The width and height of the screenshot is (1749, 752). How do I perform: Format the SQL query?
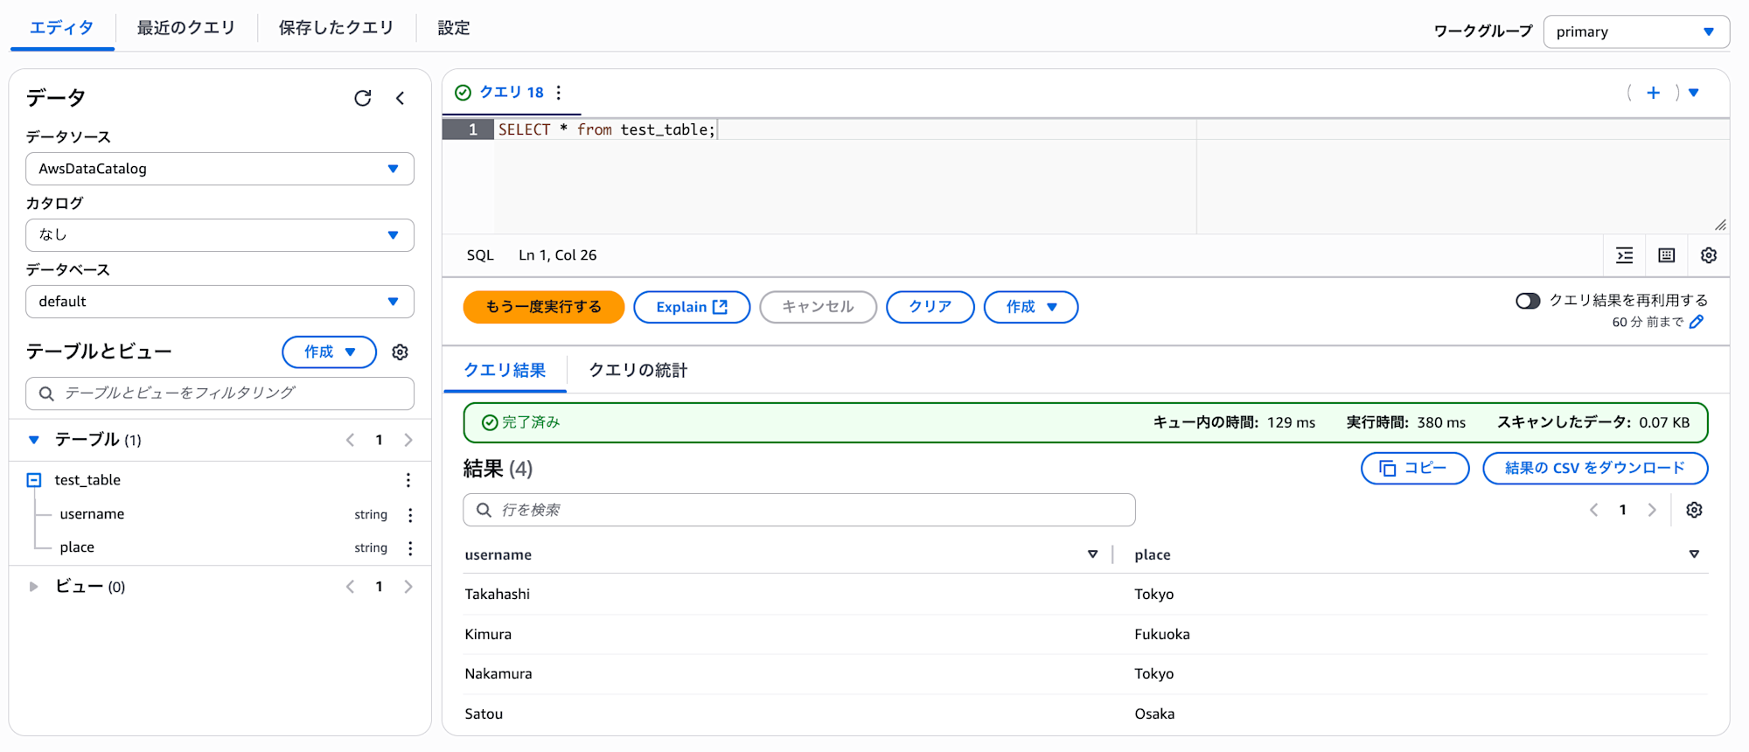(x=1625, y=255)
